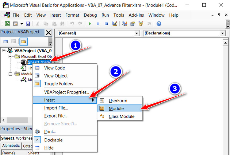This screenshot has height=155, width=230.
Task: Close the Project - VBAProject panel
Action: [48, 33]
